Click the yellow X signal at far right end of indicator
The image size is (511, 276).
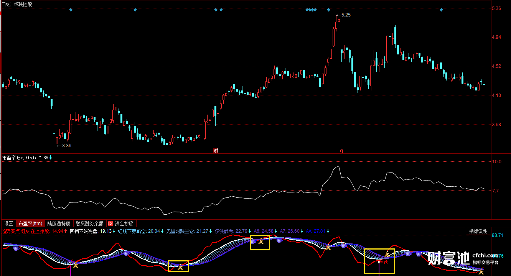(481, 272)
